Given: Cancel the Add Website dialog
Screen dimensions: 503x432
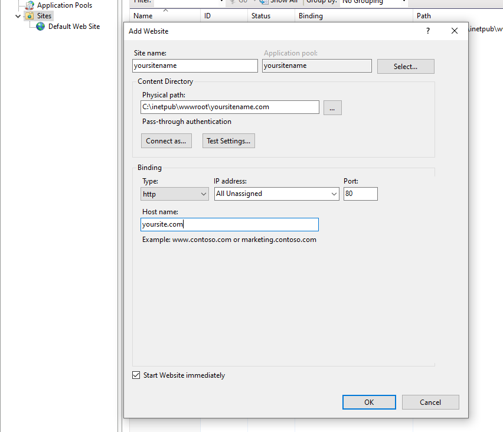Looking at the screenshot, I should pos(430,402).
